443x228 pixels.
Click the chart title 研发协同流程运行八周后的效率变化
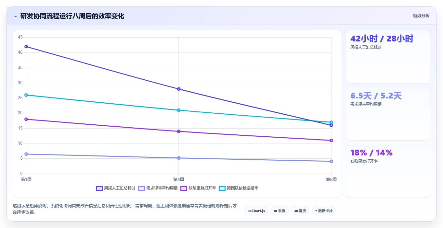pos(72,16)
